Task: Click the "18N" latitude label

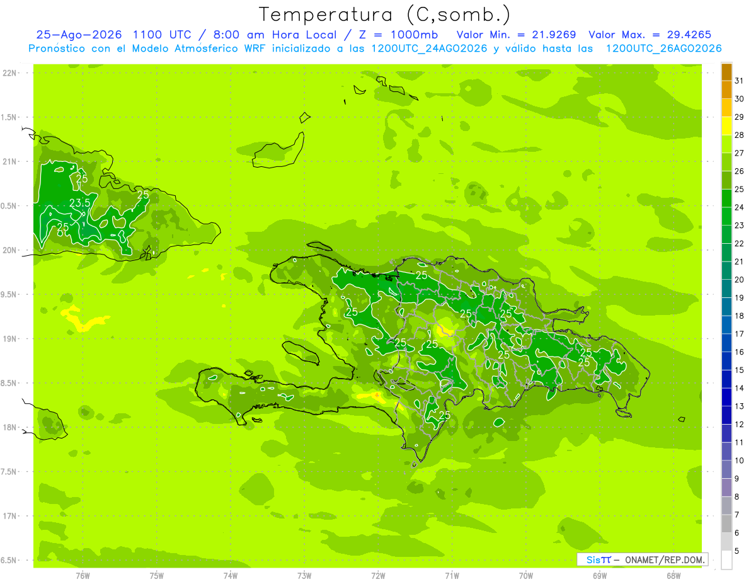Action: click(8, 427)
